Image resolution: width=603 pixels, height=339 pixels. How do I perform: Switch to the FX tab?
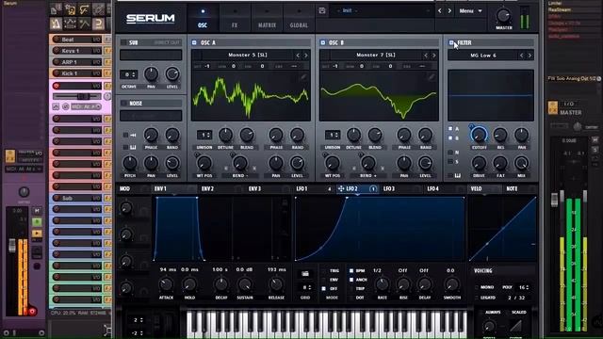tap(235, 18)
